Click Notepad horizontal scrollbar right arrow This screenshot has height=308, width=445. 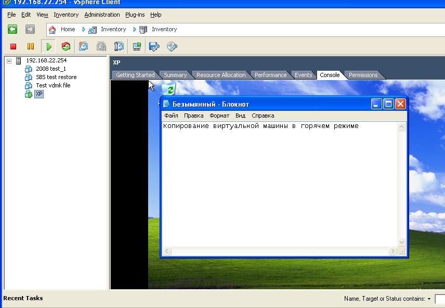pyautogui.click(x=393, y=251)
